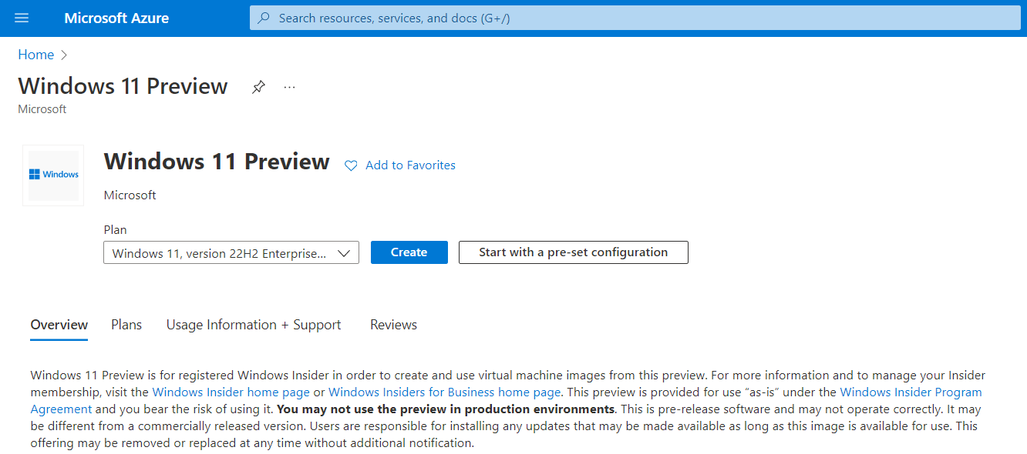Click the Create button
The width and height of the screenshot is (1027, 454).
click(x=409, y=252)
